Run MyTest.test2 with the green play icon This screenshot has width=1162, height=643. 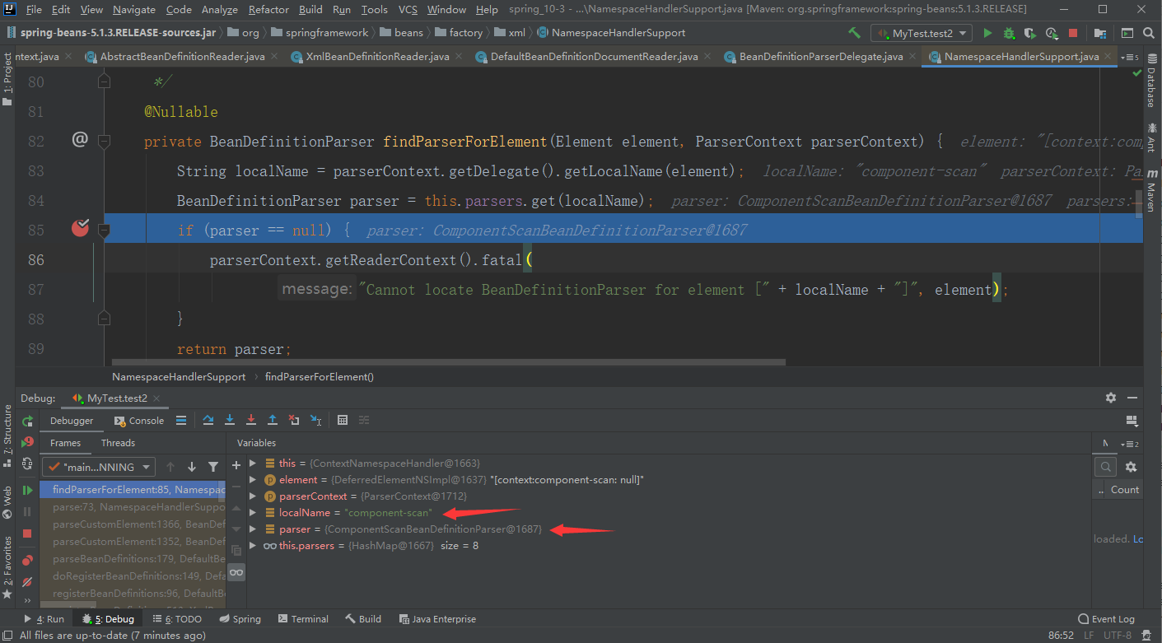pos(987,33)
